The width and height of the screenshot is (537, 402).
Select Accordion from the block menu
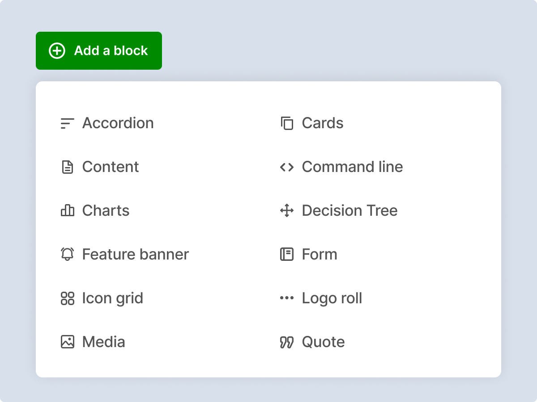[118, 123]
